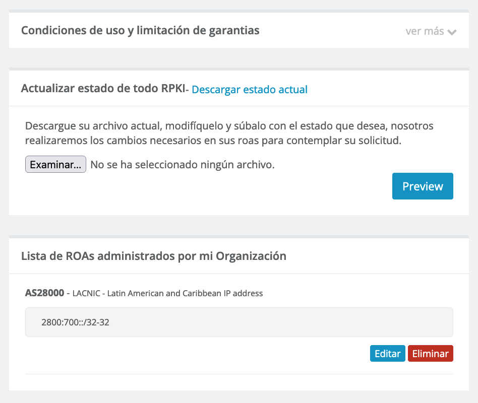The image size is (478, 403).
Task: Click the AS28000 label
Action: click(x=44, y=293)
